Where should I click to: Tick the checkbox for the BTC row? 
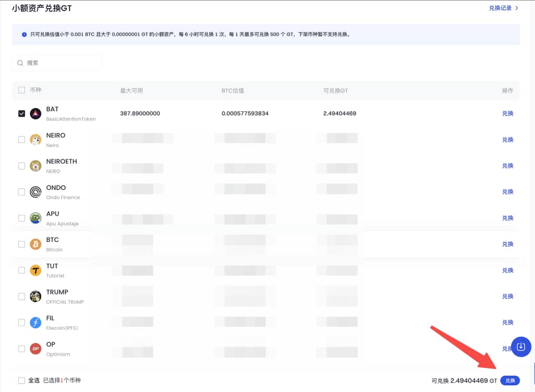21,244
